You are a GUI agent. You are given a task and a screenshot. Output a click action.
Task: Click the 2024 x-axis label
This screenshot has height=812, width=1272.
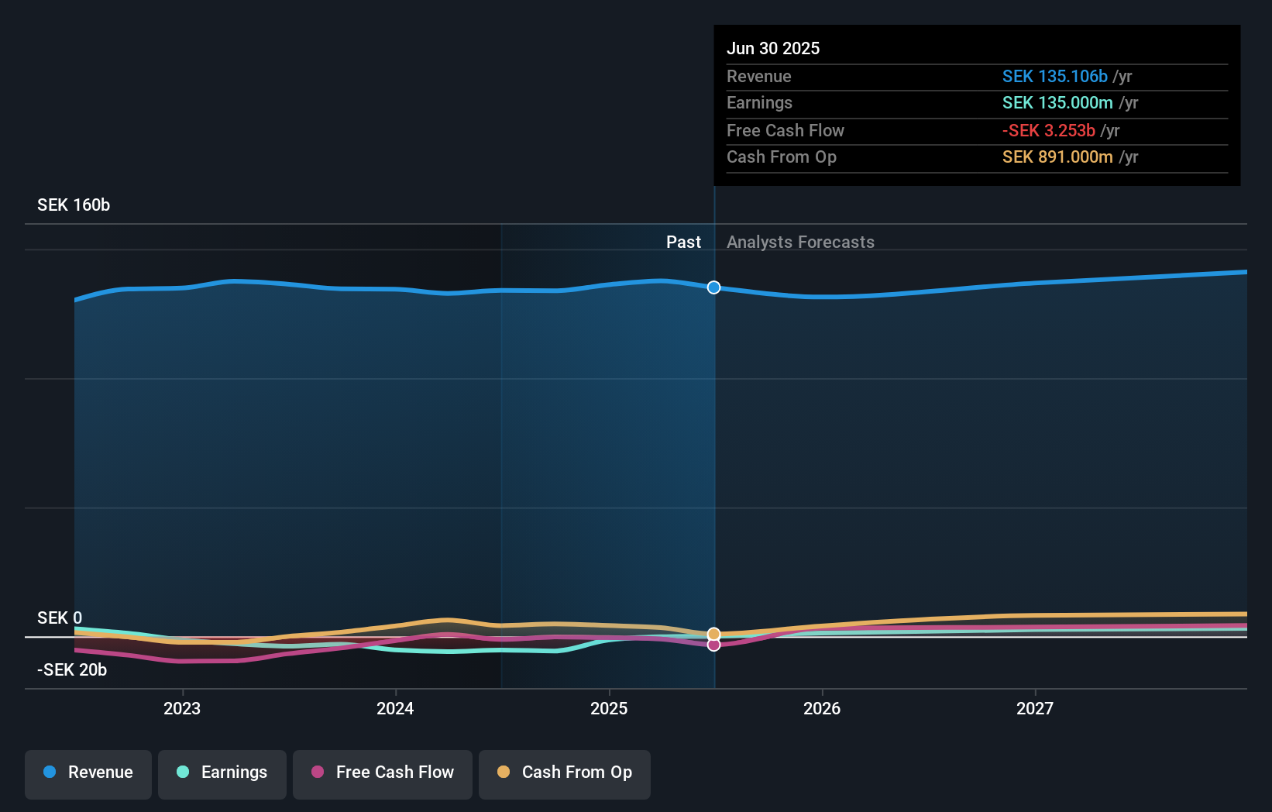coord(395,708)
